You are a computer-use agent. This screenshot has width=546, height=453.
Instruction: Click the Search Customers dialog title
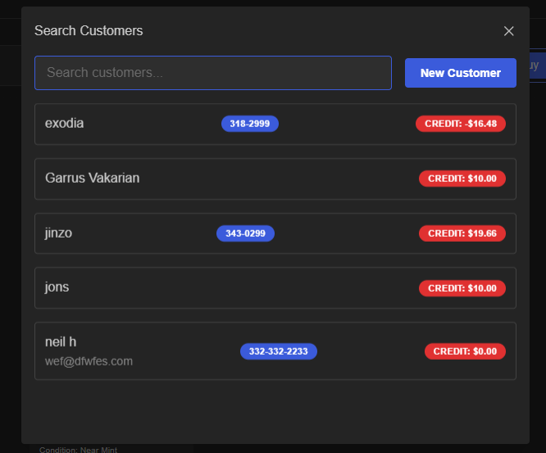coord(89,30)
